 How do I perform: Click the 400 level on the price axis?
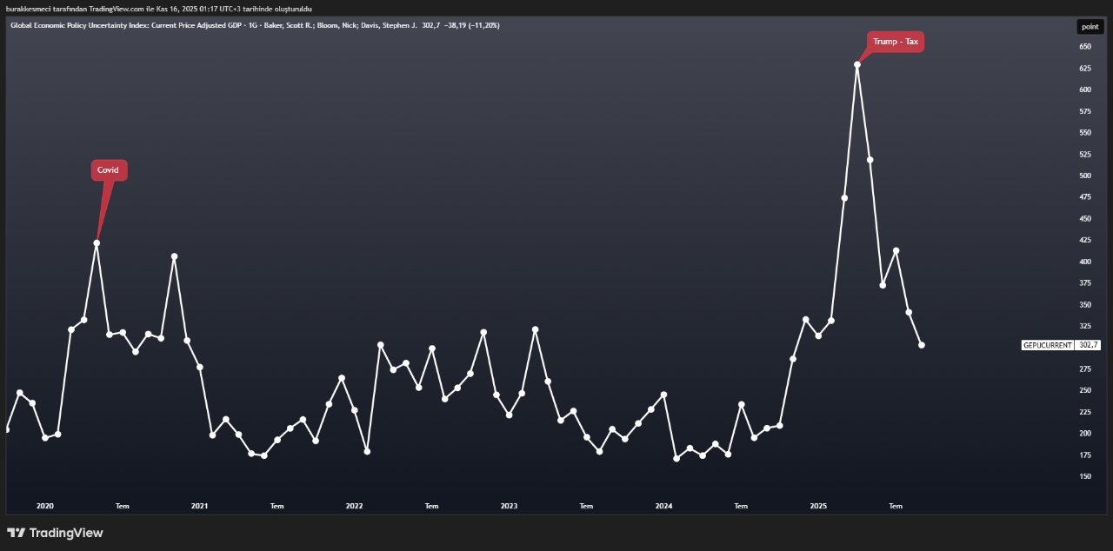pos(1085,262)
